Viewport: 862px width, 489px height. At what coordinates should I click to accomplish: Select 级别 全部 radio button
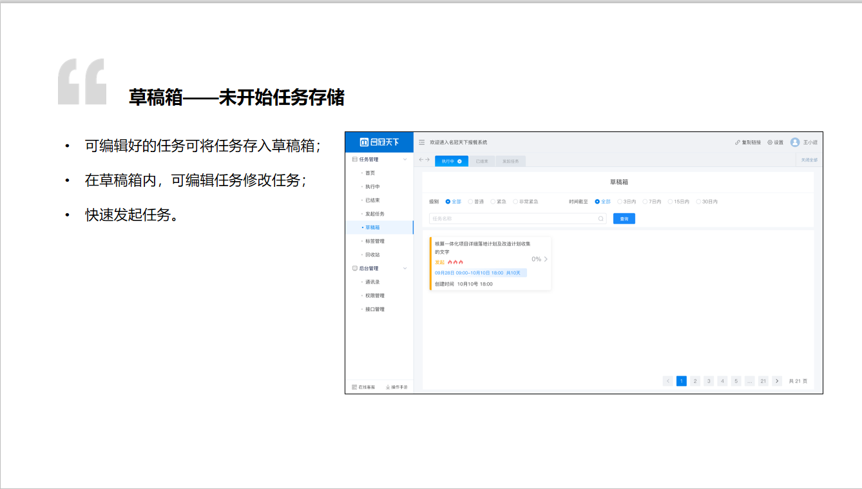coord(448,202)
